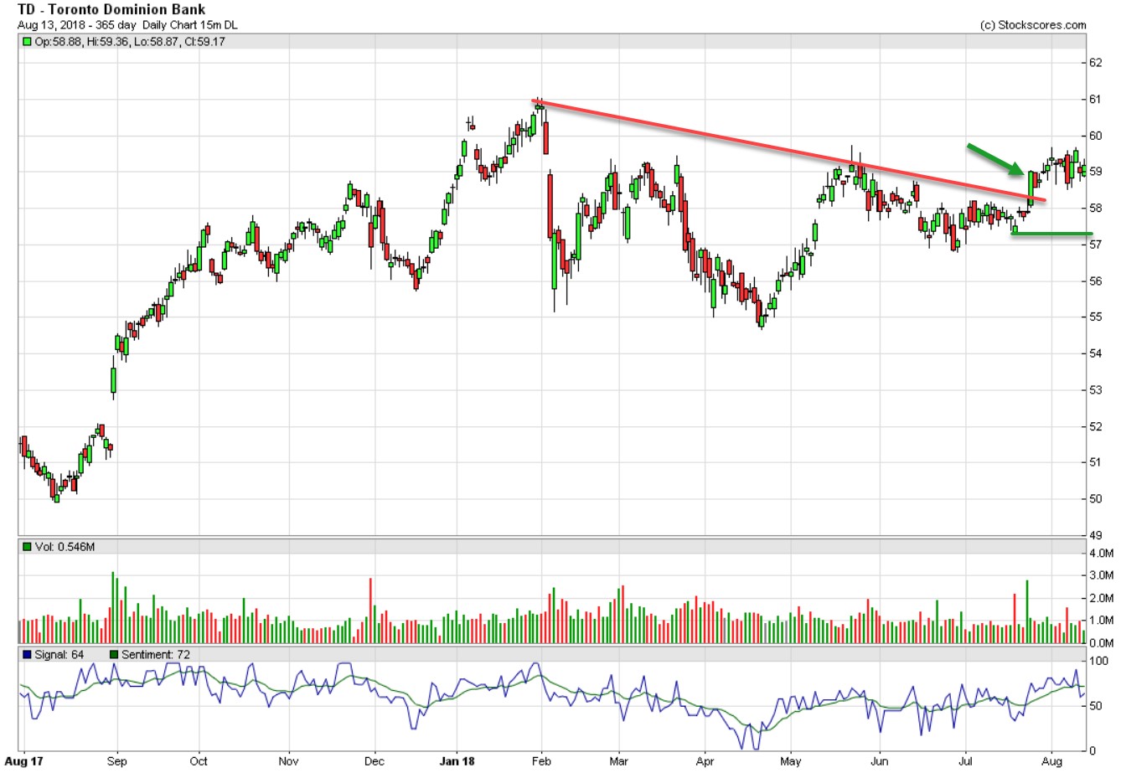Click the 62 price axis label
This screenshot has width=1121, height=773.
pyautogui.click(x=1094, y=63)
